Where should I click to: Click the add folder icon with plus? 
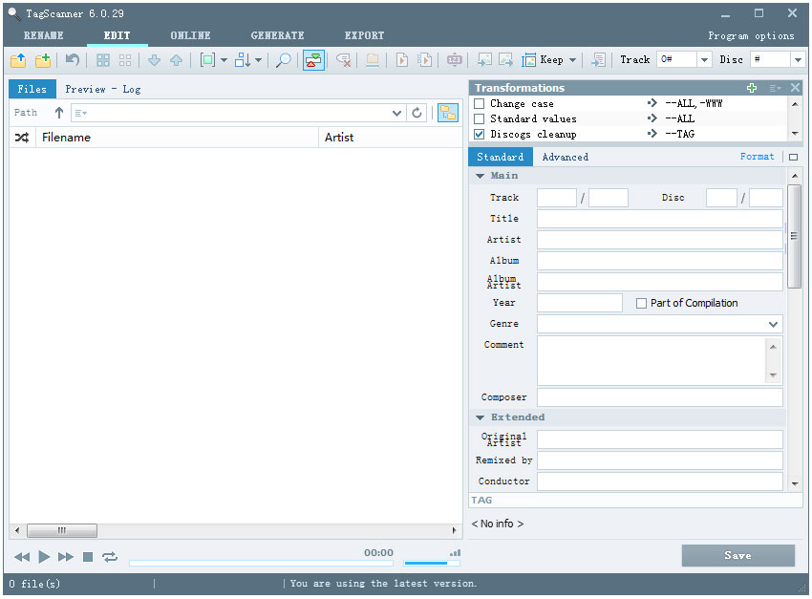[x=43, y=60]
